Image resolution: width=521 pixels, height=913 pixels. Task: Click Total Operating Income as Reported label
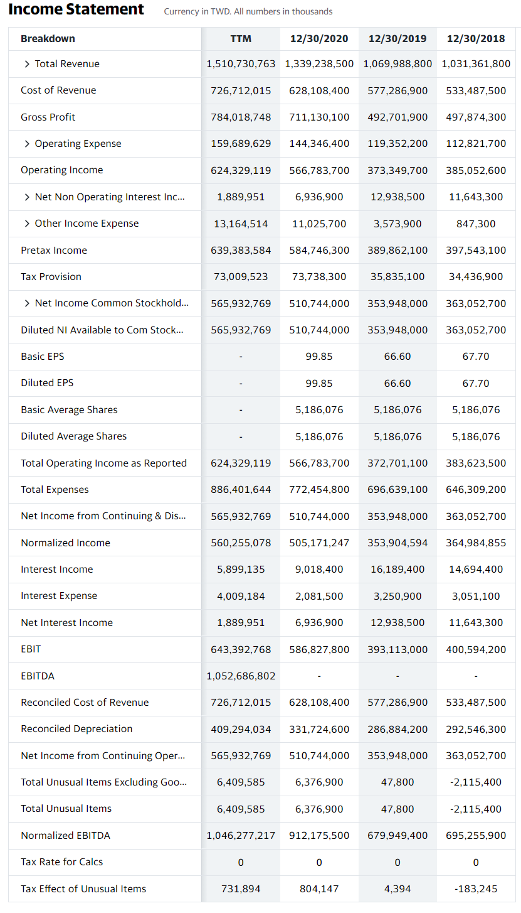tap(103, 463)
